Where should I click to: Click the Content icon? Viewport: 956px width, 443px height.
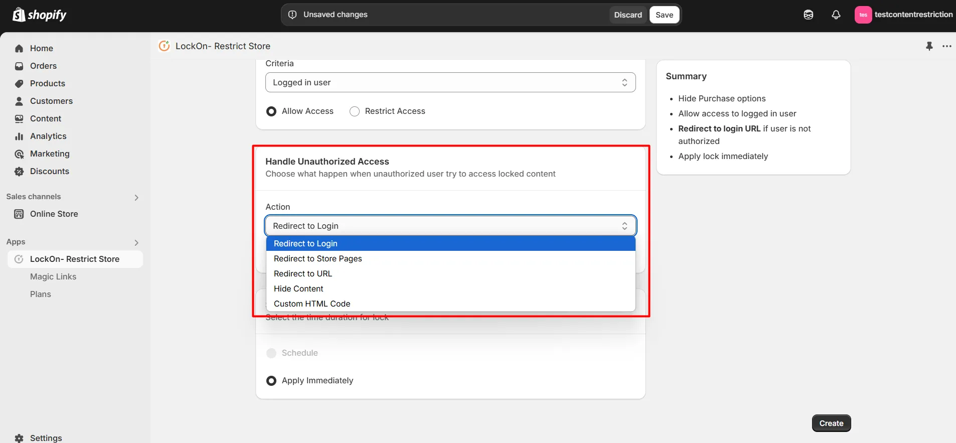19,118
